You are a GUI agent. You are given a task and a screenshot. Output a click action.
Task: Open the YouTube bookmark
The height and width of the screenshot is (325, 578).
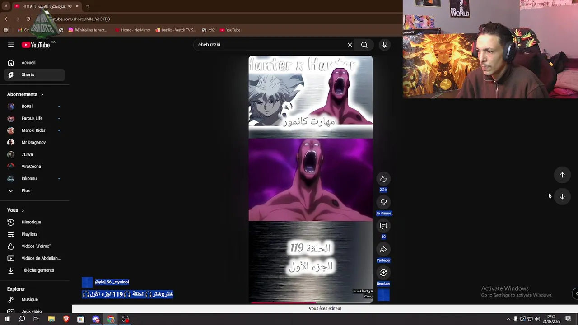tap(230, 30)
